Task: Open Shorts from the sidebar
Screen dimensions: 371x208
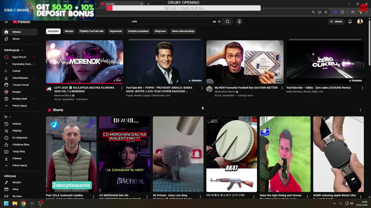Action: (20, 39)
